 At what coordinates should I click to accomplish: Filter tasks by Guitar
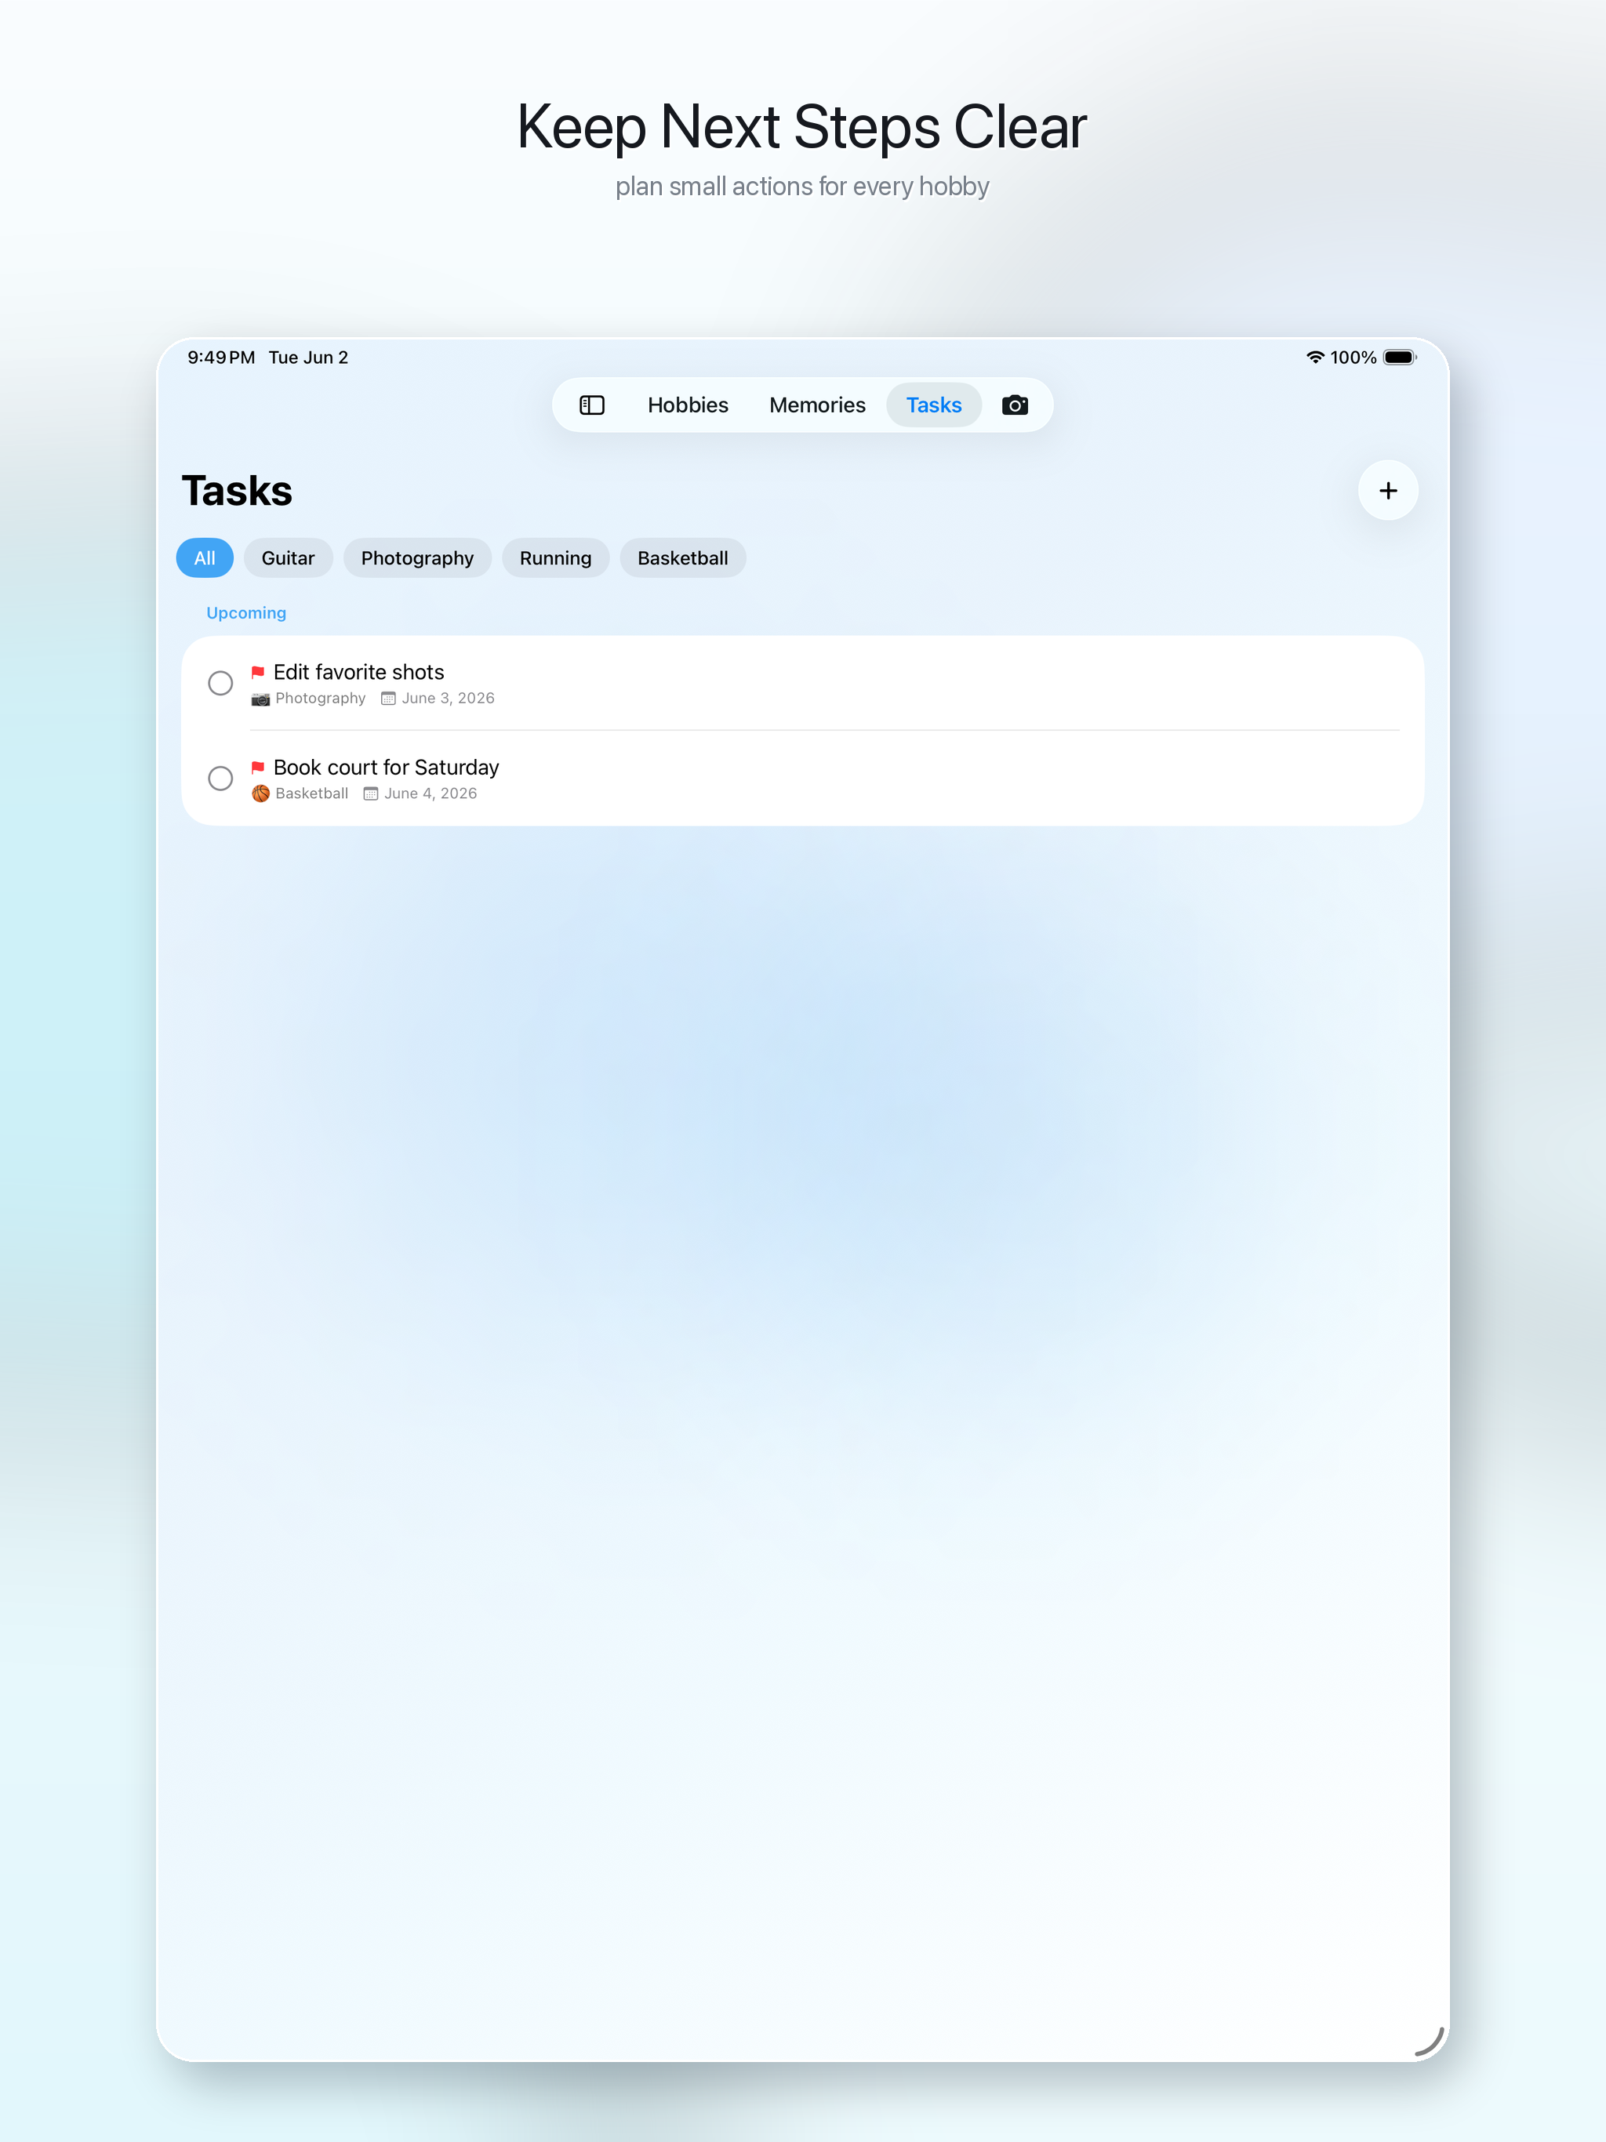click(x=288, y=557)
